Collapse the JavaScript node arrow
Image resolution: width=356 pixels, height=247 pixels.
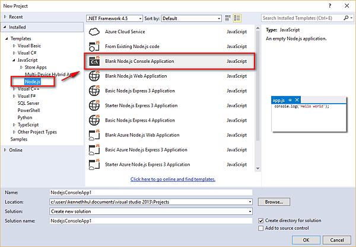14,60
